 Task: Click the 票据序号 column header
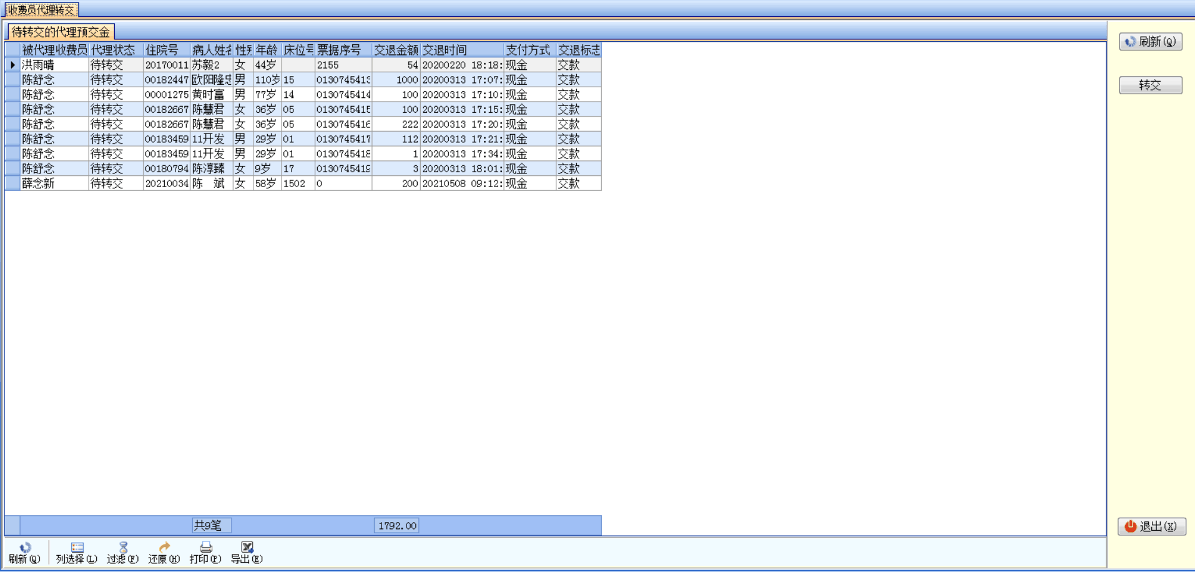click(x=343, y=50)
